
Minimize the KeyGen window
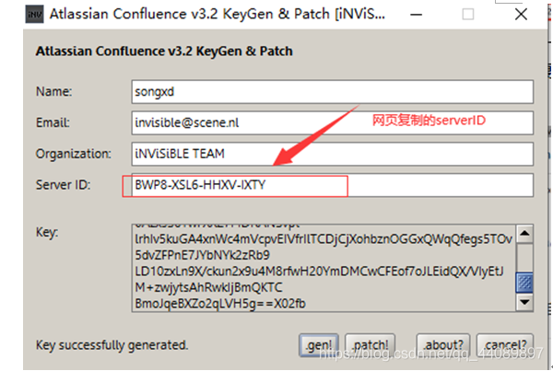click(417, 15)
